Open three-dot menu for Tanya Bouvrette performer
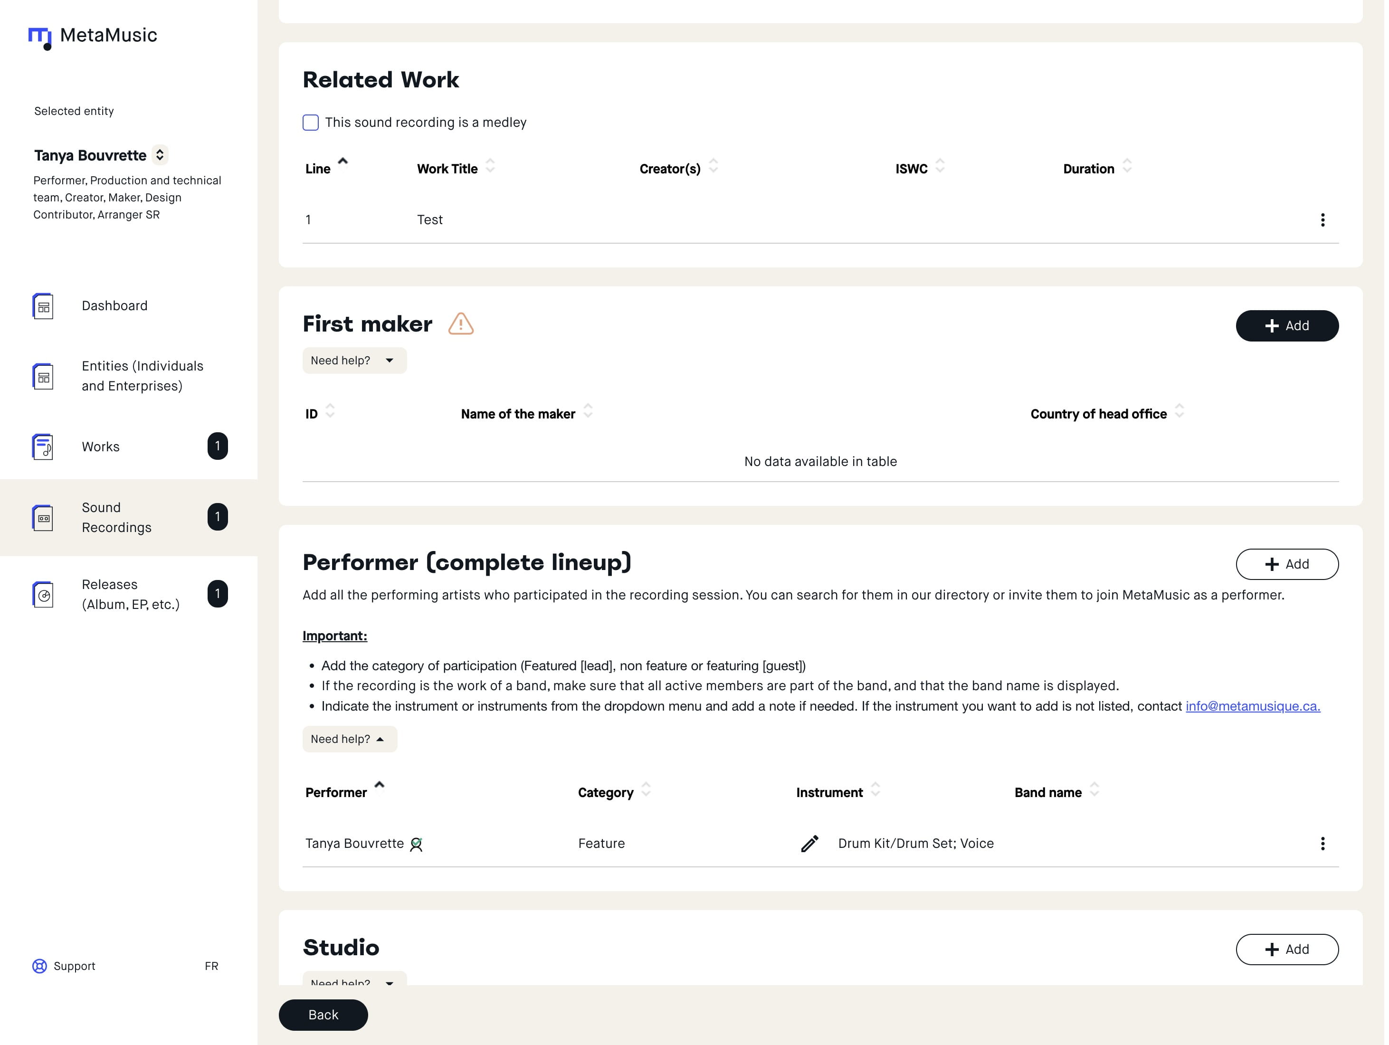This screenshot has height=1045, width=1389. (1322, 844)
